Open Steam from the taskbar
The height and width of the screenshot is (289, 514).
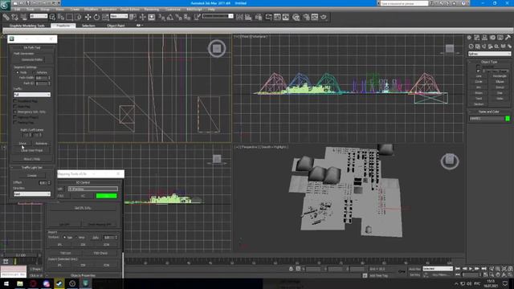59,283
